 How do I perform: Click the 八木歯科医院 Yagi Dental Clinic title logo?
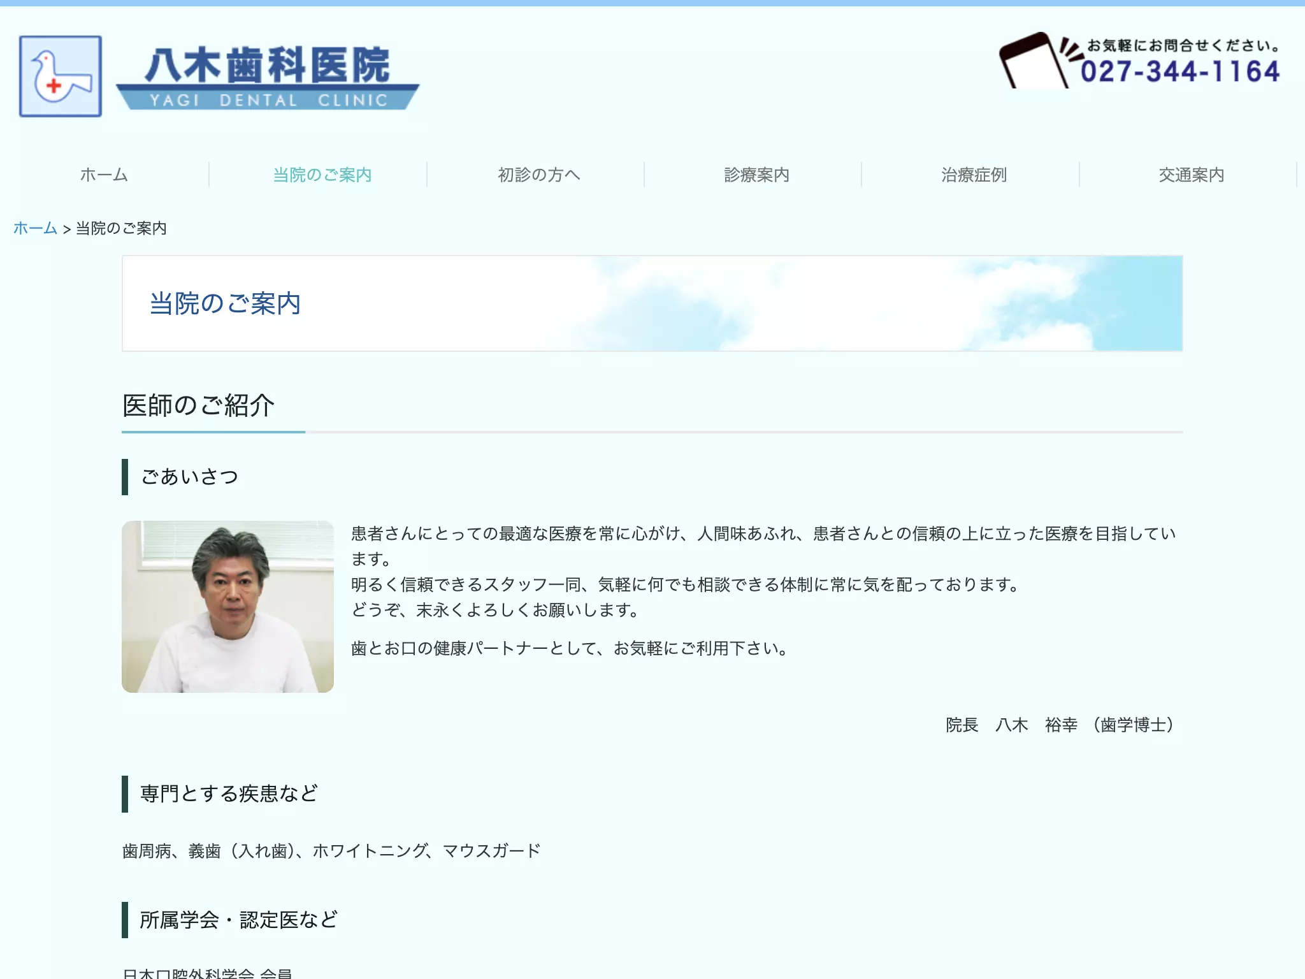tap(268, 78)
